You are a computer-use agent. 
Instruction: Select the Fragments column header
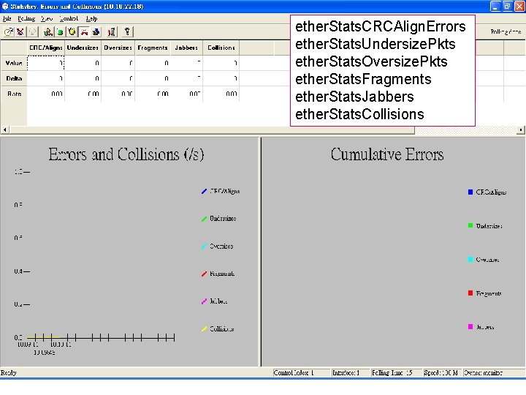153,48
